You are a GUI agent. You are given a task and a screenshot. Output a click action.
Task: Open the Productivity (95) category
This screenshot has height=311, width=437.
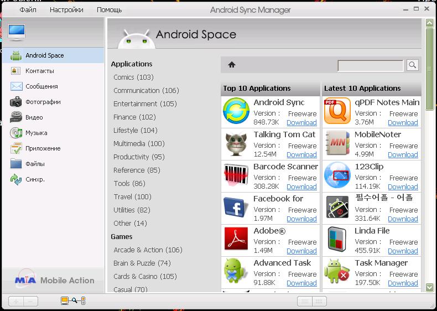click(x=139, y=157)
